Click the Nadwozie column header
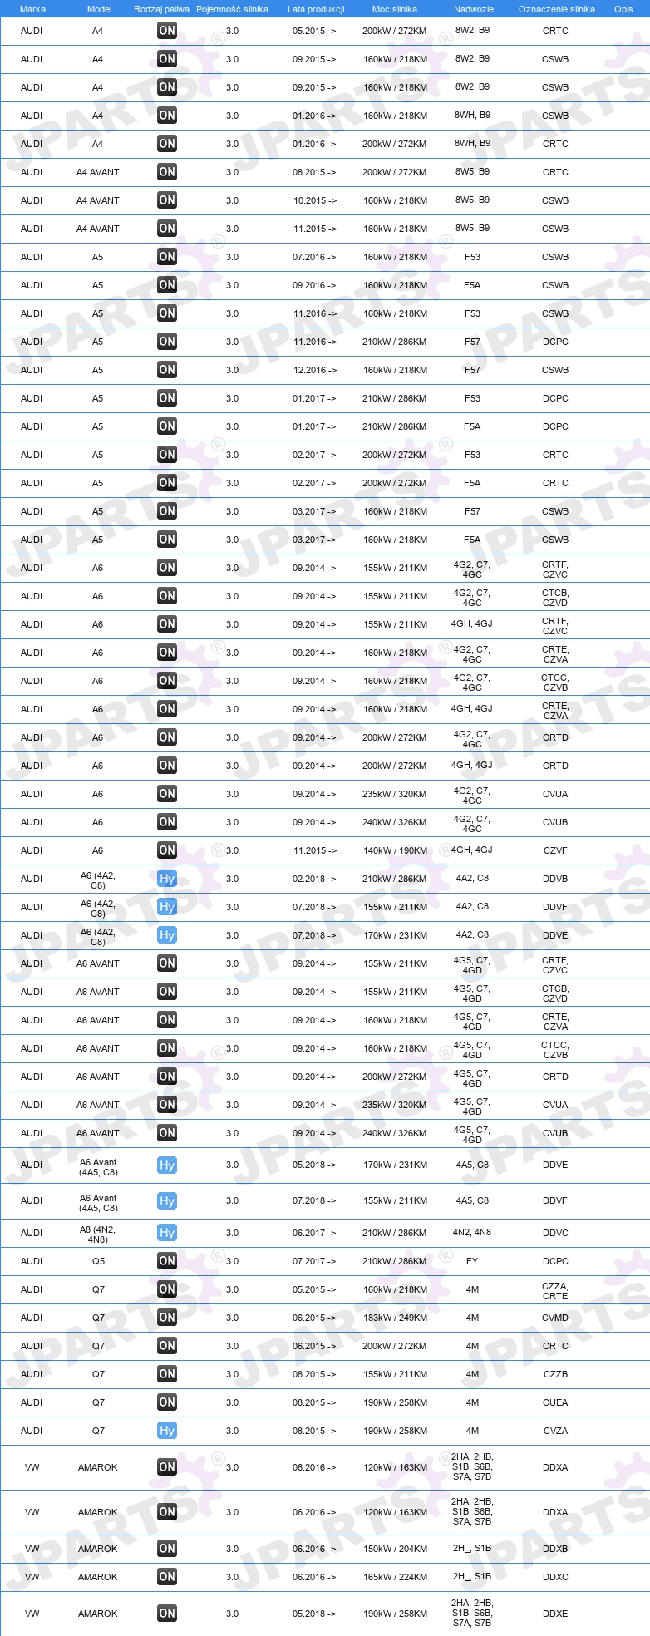Screen dimensions: 650x1636 coord(474,9)
